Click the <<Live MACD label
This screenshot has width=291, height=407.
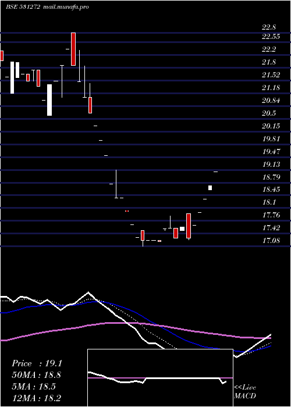(245, 391)
